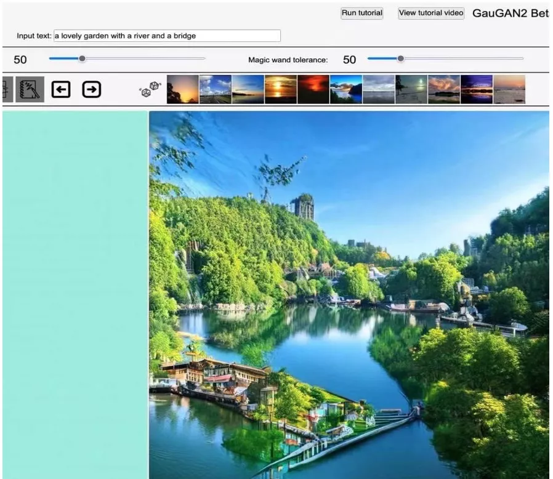
Task: Select the pale grey calm sea thumbnail
Action: click(x=379, y=89)
